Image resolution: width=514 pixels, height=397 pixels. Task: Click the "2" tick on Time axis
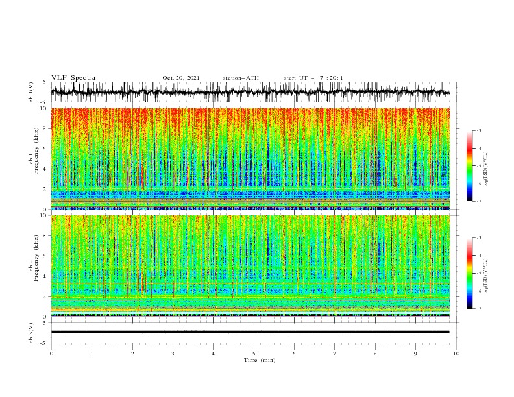click(x=132, y=354)
